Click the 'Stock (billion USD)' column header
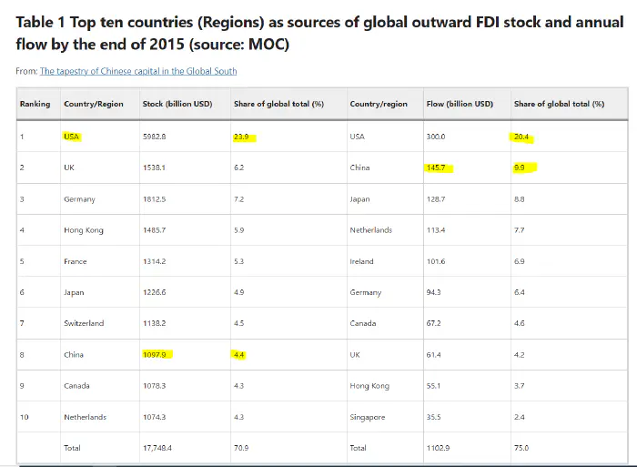637x467 pixels. pyautogui.click(x=177, y=104)
